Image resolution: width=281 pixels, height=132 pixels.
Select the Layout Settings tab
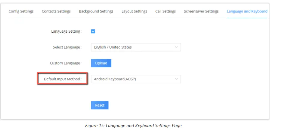coord(134,11)
